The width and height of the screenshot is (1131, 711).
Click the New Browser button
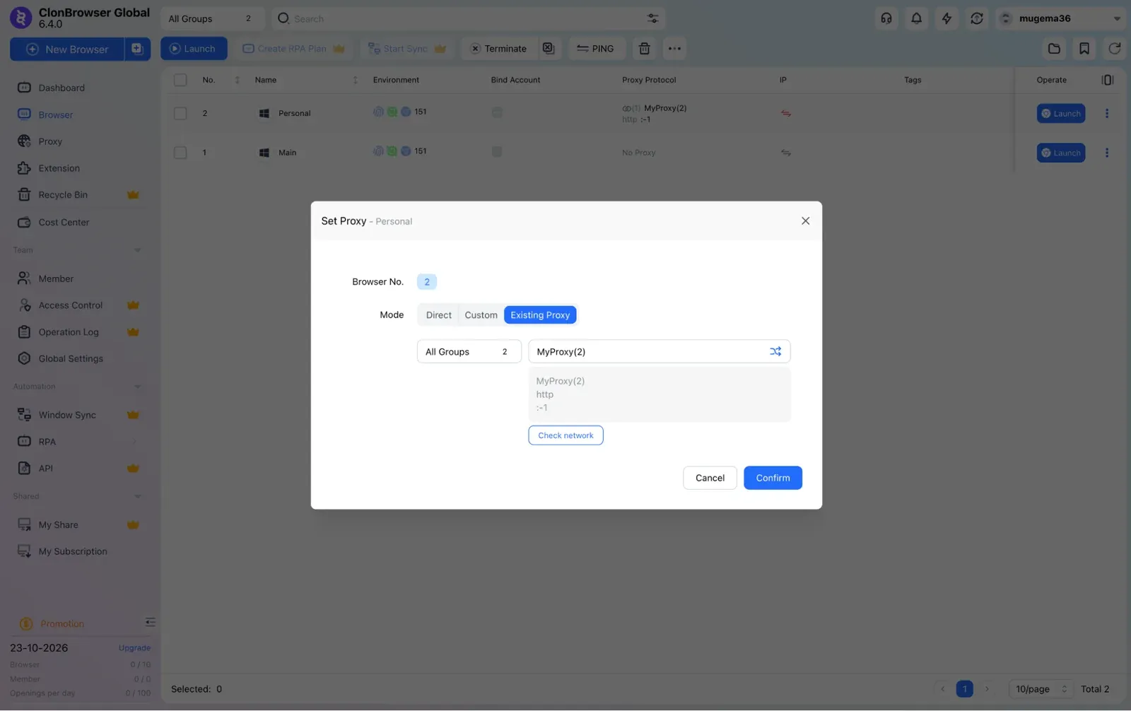tap(67, 49)
